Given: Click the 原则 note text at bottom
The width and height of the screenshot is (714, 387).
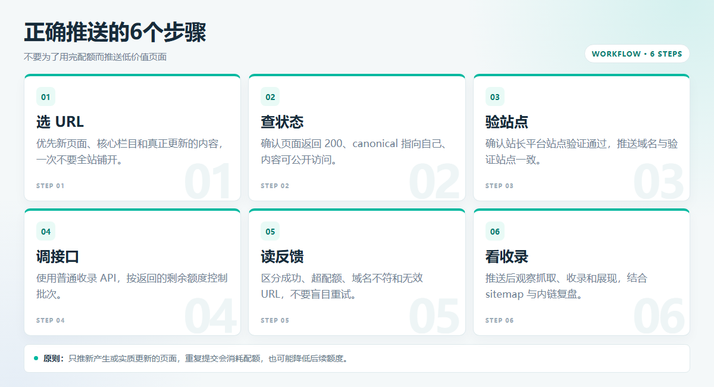Looking at the screenshot, I should pyautogui.click(x=195, y=358).
